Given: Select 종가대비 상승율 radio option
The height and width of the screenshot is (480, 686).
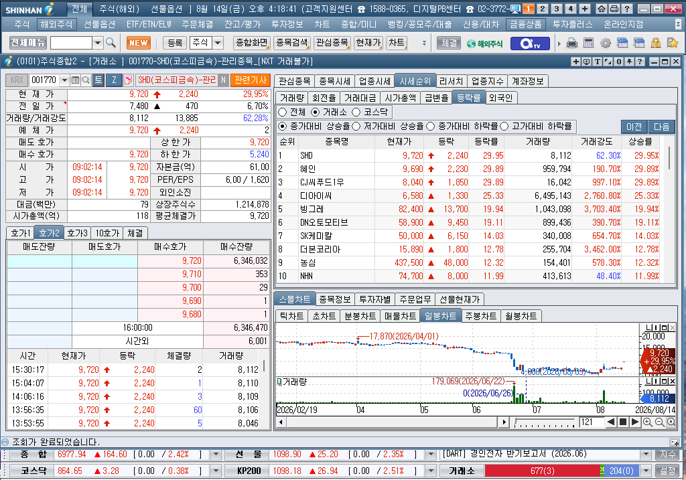Looking at the screenshot, I should [283, 127].
